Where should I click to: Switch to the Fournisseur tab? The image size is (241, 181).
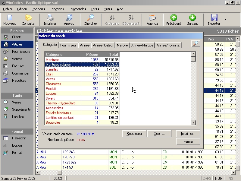pos(68,45)
